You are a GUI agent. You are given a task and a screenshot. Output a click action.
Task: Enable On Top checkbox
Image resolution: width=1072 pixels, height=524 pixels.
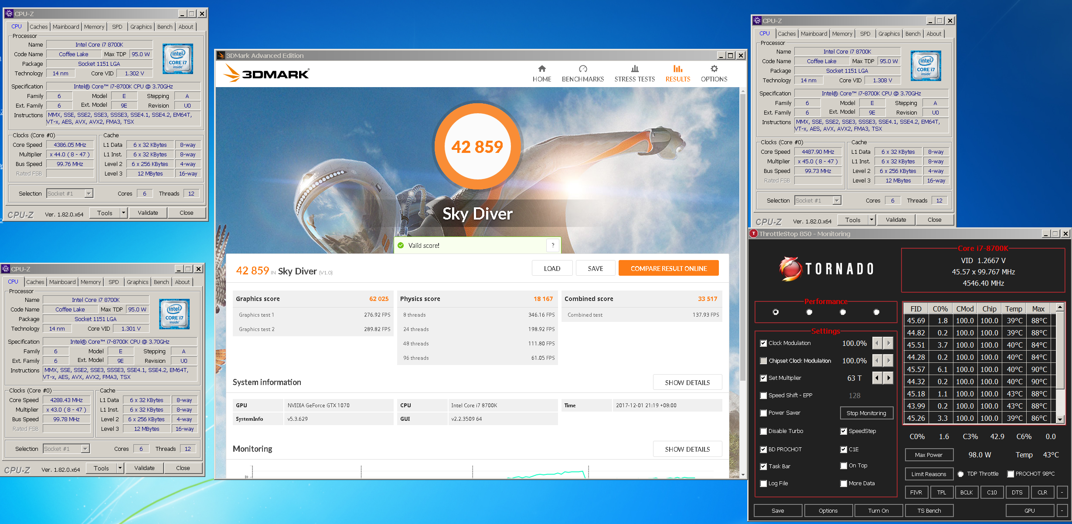coord(844,466)
